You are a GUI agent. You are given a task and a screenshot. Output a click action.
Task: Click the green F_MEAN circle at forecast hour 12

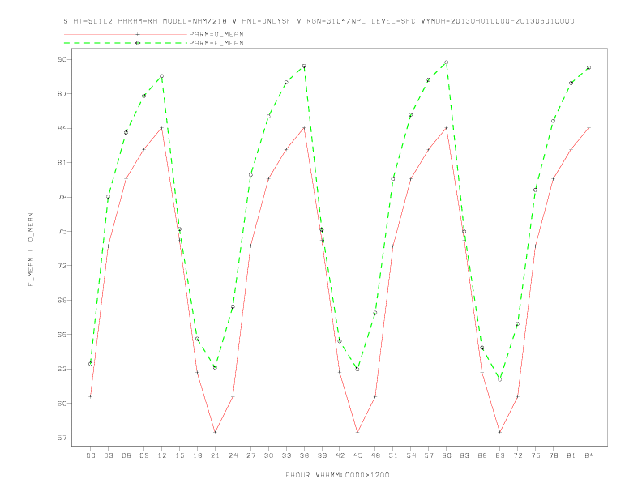coord(162,76)
